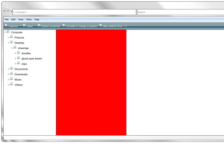Screen dimensions: 224x168
Task: Open the View menu
Action: 21,19
